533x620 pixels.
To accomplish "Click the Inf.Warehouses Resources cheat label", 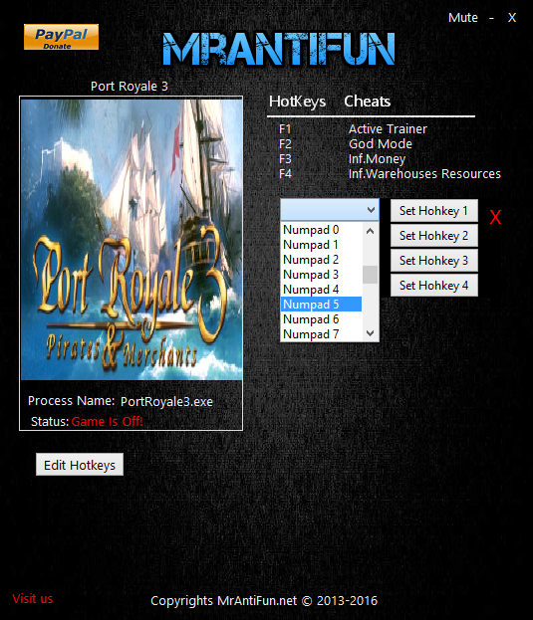I will [424, 173].
